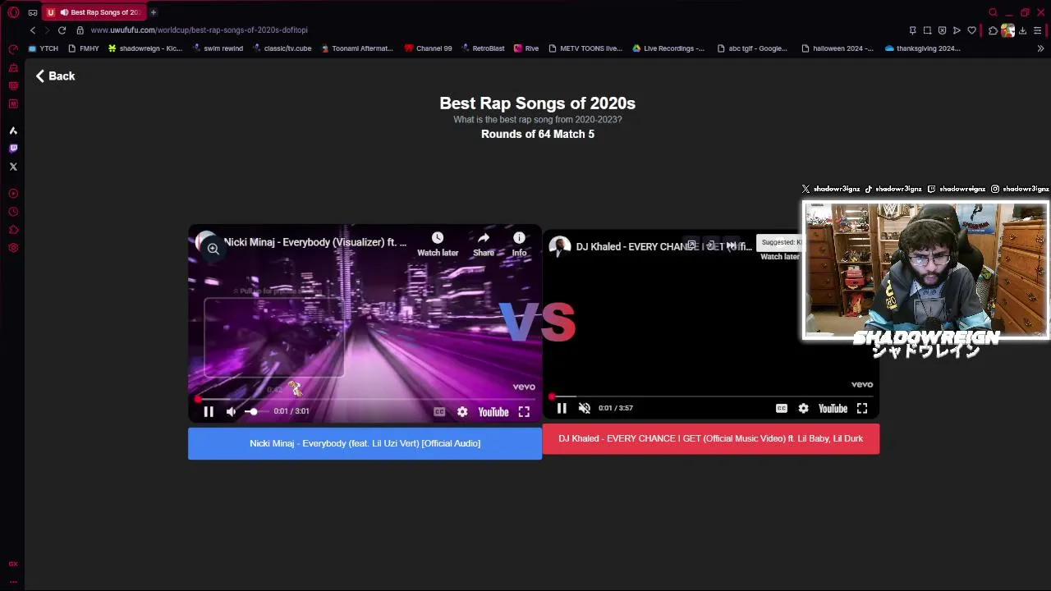
Task: Click the Nicki Minaj video title link
Action: (314, 242)
